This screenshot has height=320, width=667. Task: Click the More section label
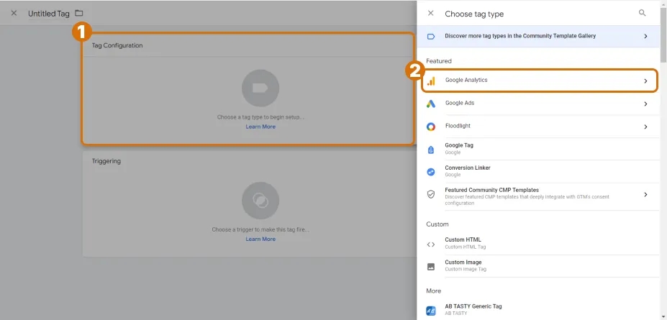pos(433,291)
